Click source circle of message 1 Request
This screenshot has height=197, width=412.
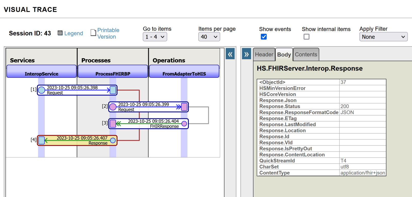[x=41, y=90]
